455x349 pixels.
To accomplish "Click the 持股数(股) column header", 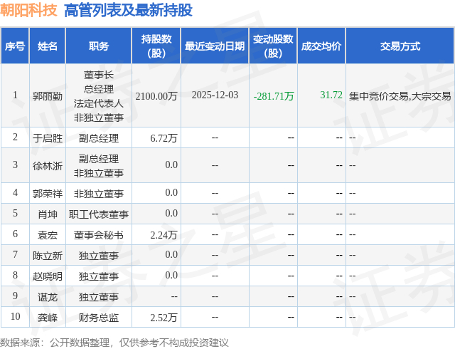I will [156, 46].
